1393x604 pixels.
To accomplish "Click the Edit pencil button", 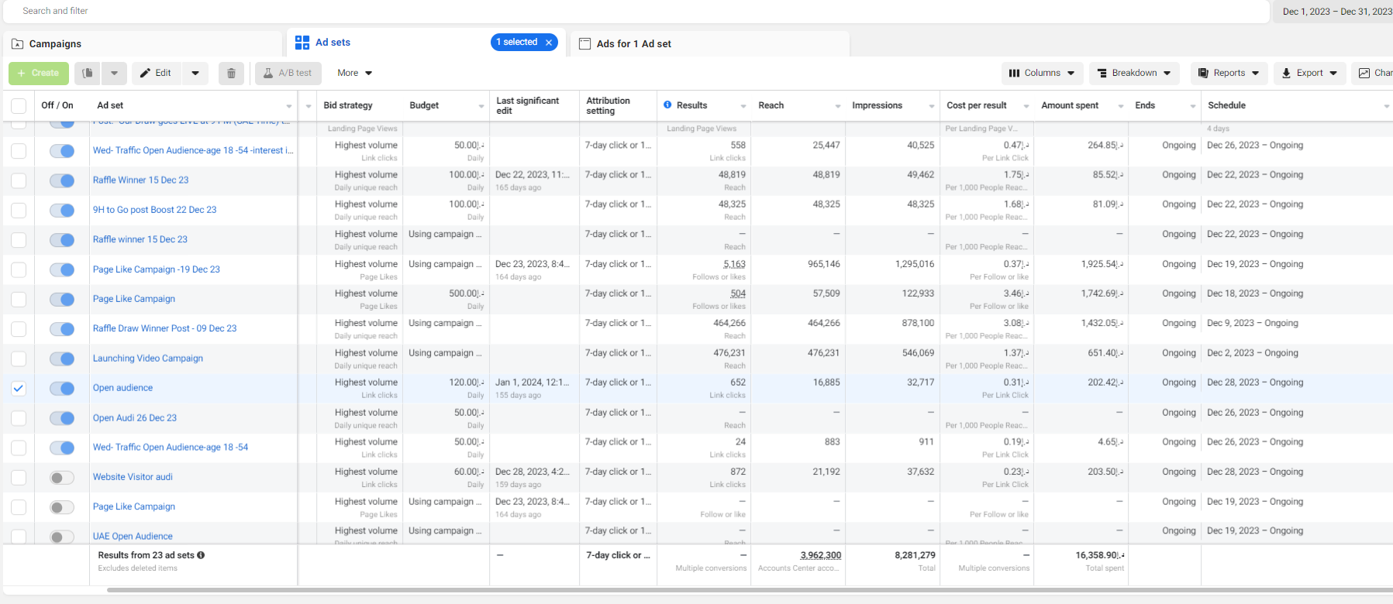I will pos(156,74).
